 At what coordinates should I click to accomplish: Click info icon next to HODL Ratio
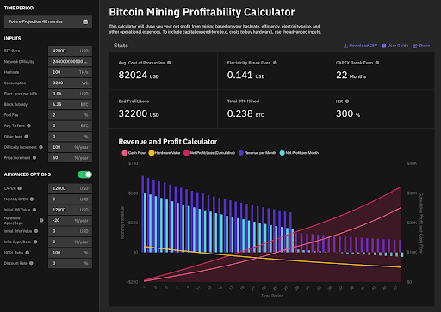[28, 253]
